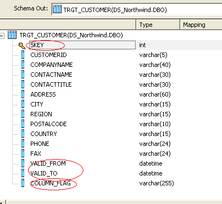Click the Mapping column header

pyautogui.click(x=201, y=25)
